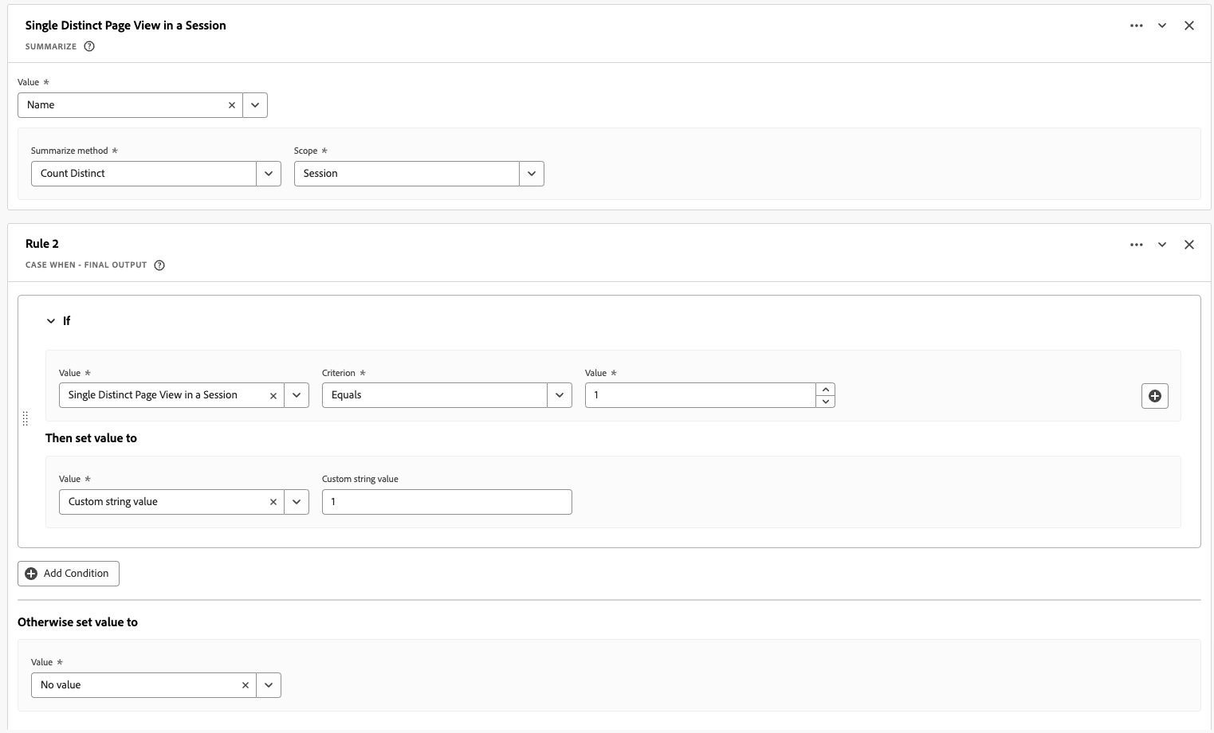
Task: Open the help tooltip beside CASE WHEN - FINAL OUTPUT
Action: (159, 265)
